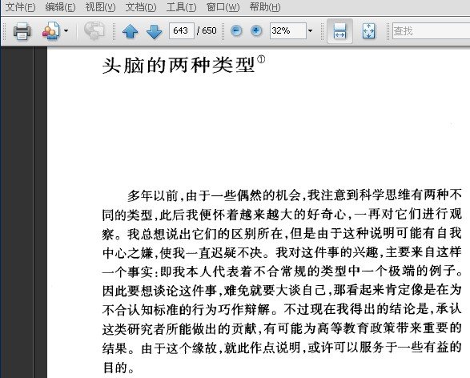470x378 pixels.
Task: Open the 工具(T) menu
Action: (x=181, y=7)
